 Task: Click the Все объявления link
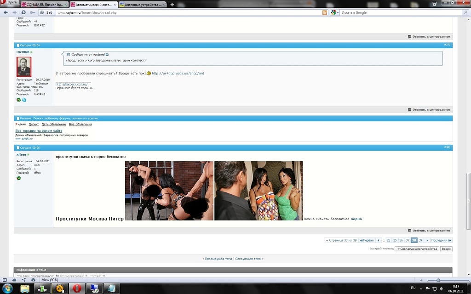(x=80, y=124)
